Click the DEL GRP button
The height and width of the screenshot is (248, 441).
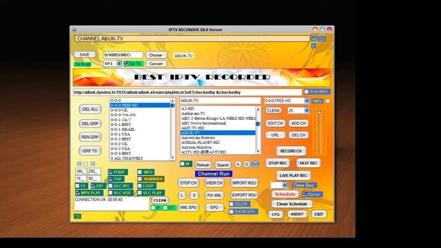pyautogui.click(x=90, y=124)
